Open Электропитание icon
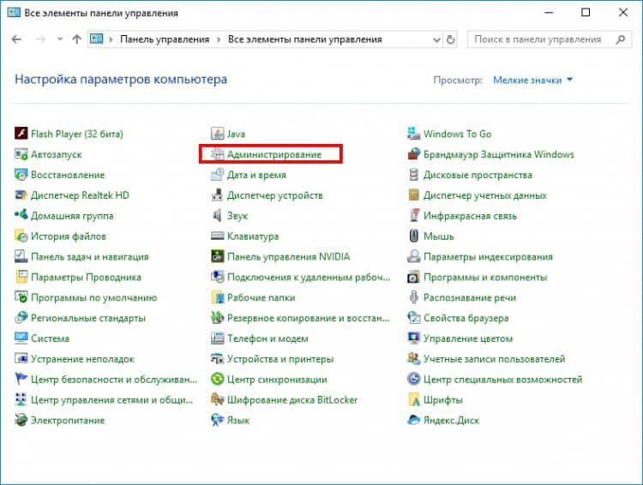Viewport: 643px width, 485px height. (x=21, y=420)
